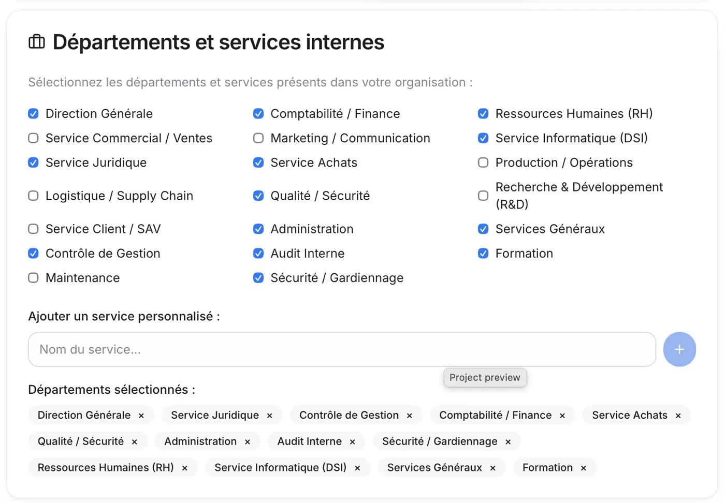
Task: Disable Sécurité / Gardiennage checkbox
Action: (258, 278)
